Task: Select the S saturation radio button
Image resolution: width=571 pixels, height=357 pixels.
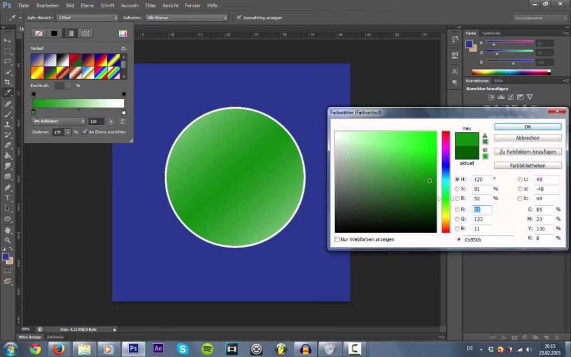Action: [x=457, y=189]
